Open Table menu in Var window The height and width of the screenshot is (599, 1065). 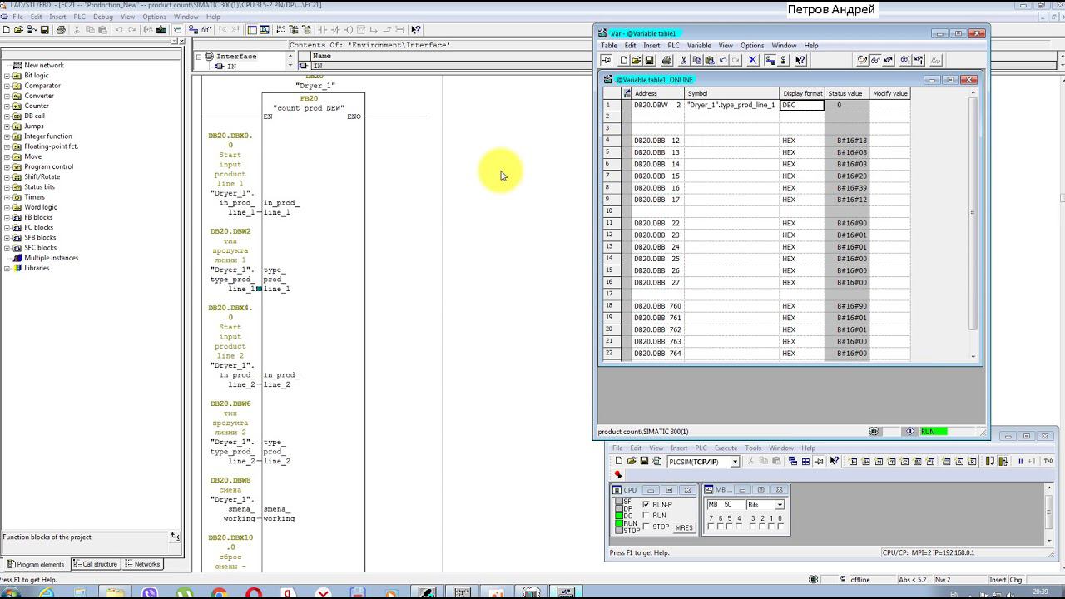coord(609,46)
